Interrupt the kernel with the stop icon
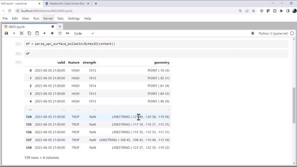 click(x=52, y=33)
